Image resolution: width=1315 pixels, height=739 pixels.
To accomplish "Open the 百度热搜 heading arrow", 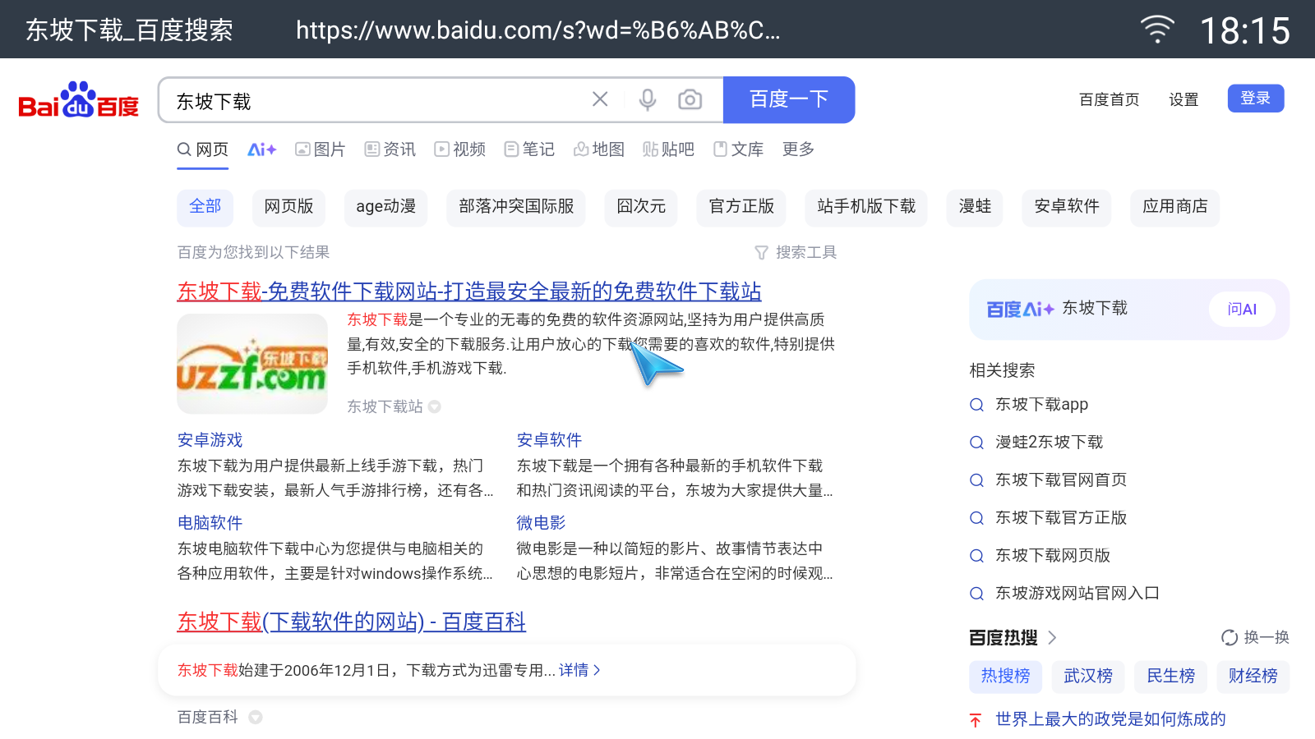I will tap(1052, 638).
